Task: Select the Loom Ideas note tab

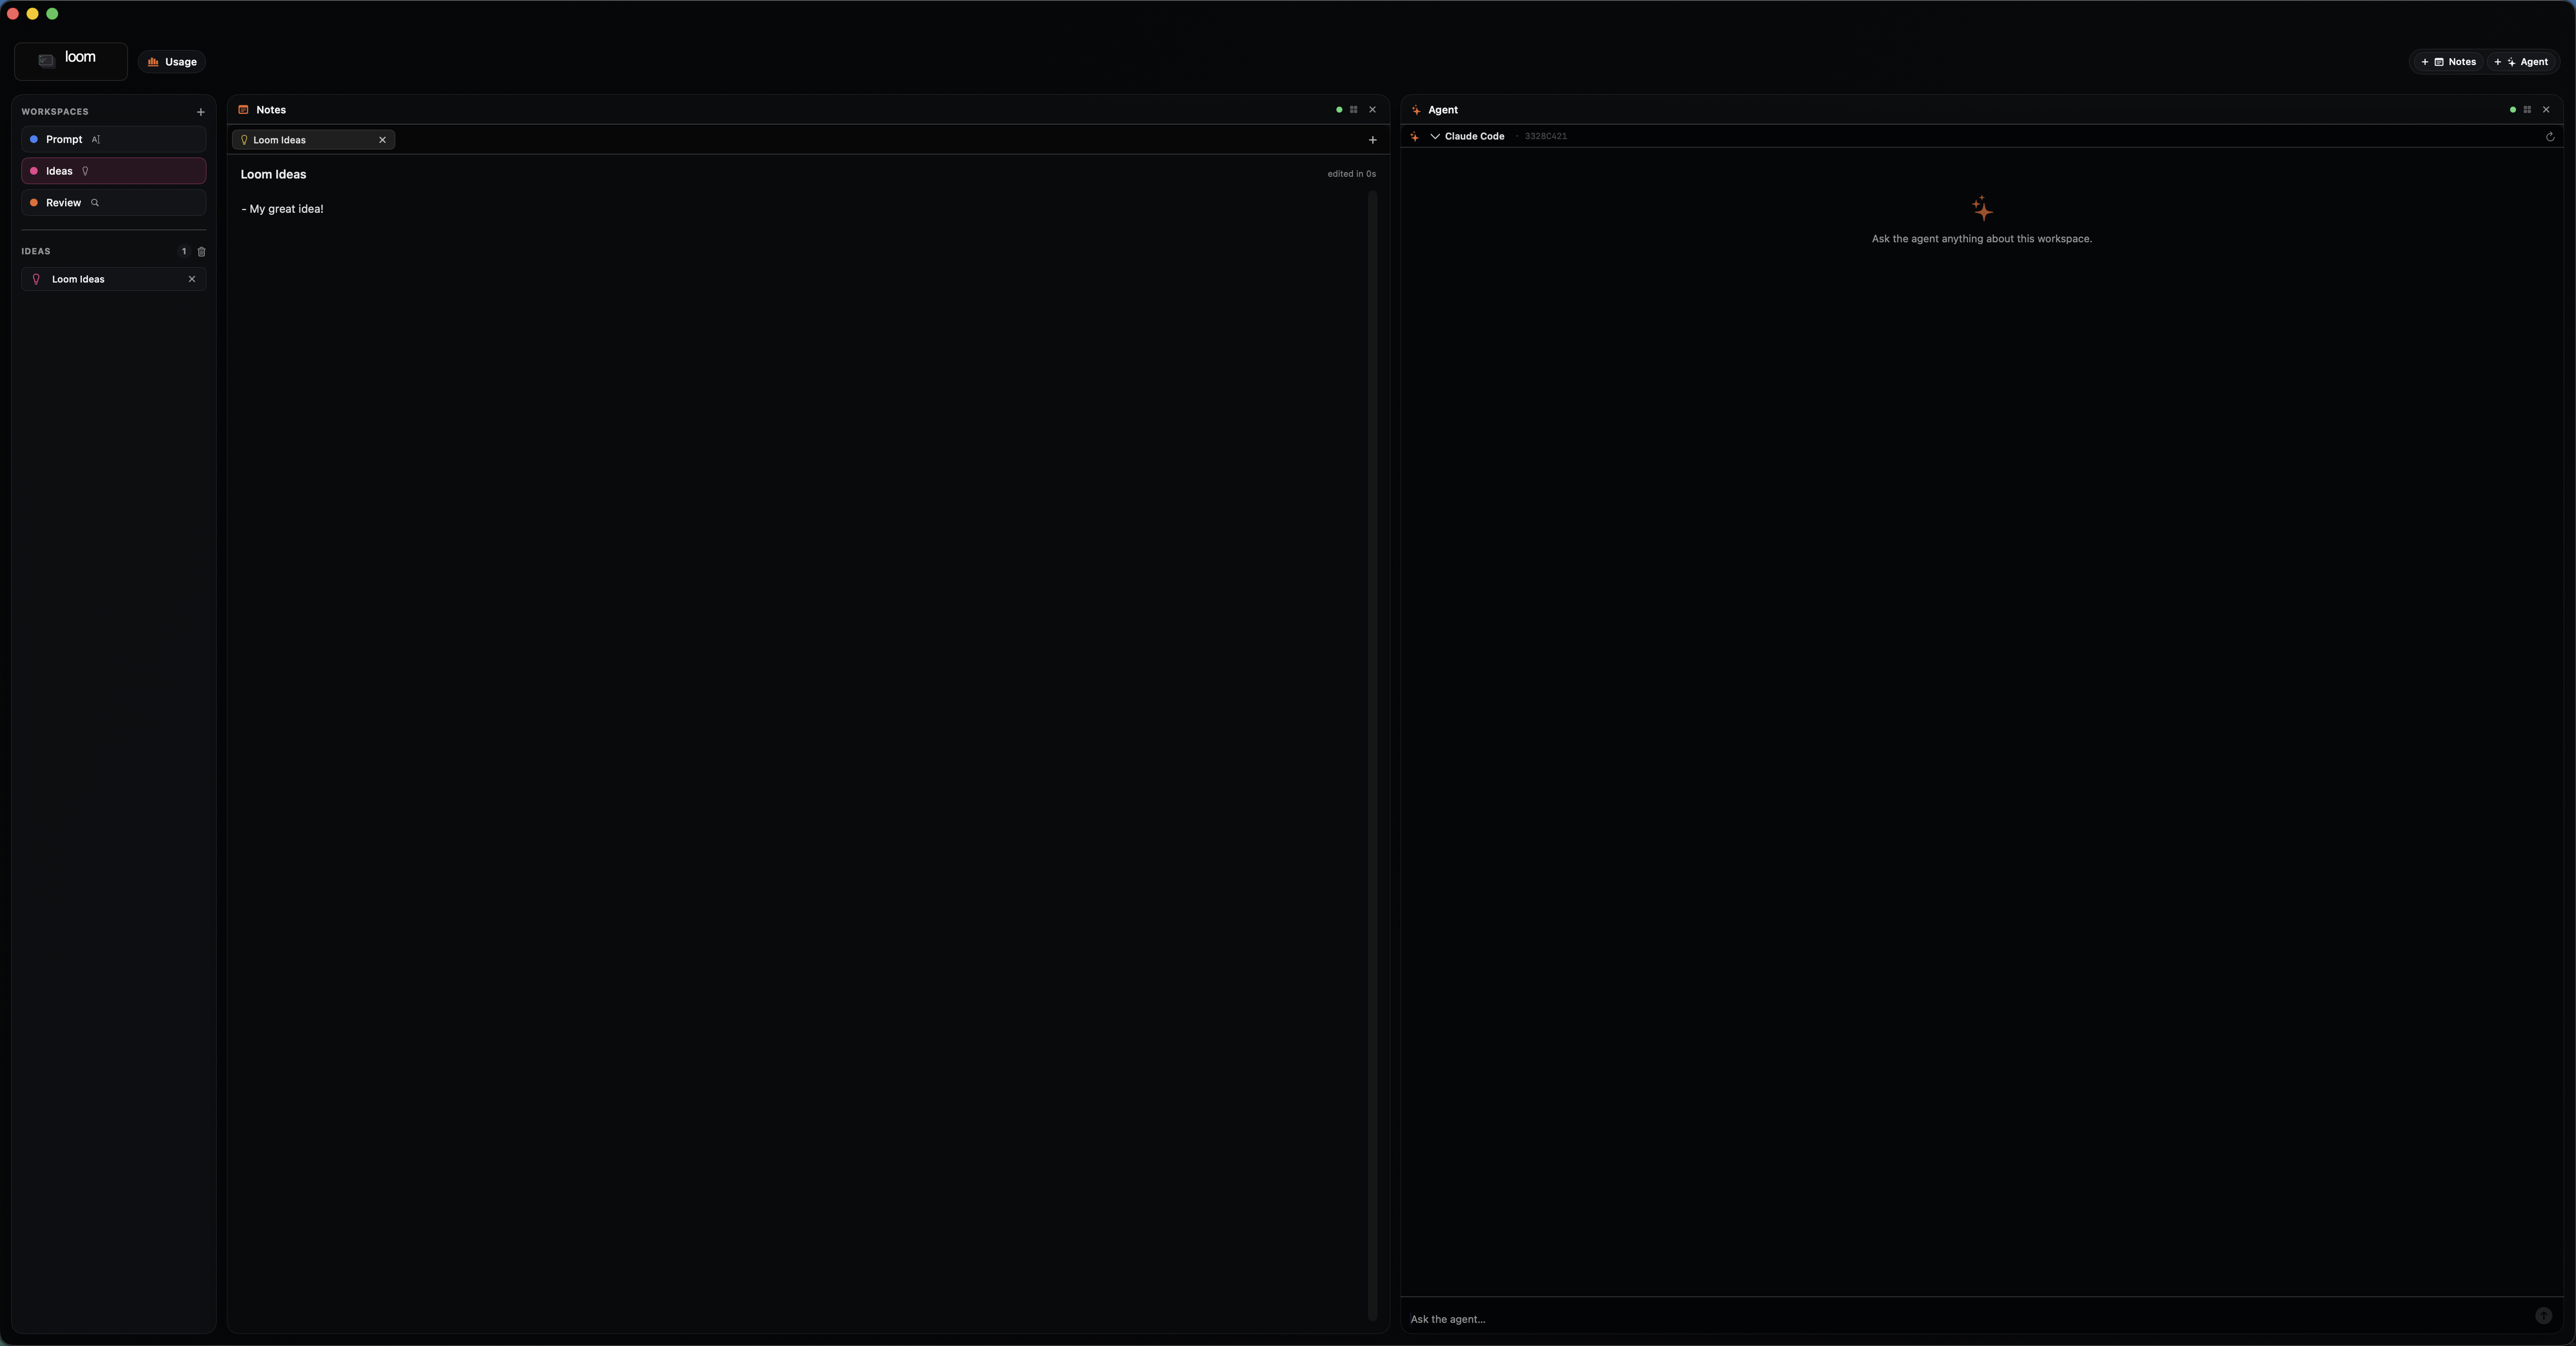Action: coord(313,140)
